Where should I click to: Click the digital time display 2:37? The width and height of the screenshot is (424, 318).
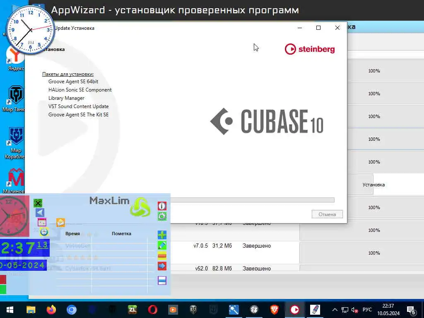pyautogui.click(x=24, y=248)
